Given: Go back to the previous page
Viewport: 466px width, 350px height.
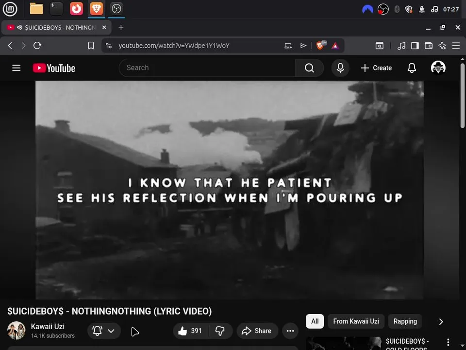Looking at the screenshot, I should click(x=10, y=46).
